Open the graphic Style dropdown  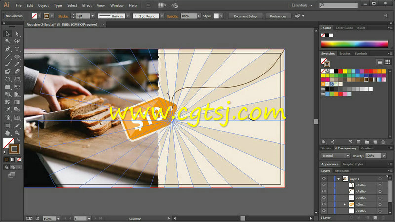[x=221, y=16]
